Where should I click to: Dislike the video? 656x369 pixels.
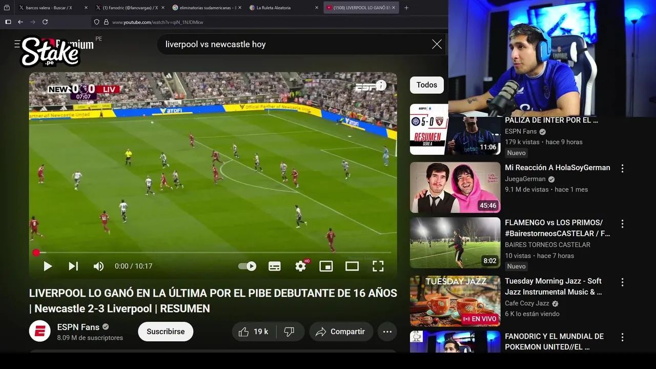pyautogui.click(x=290, y=332)
